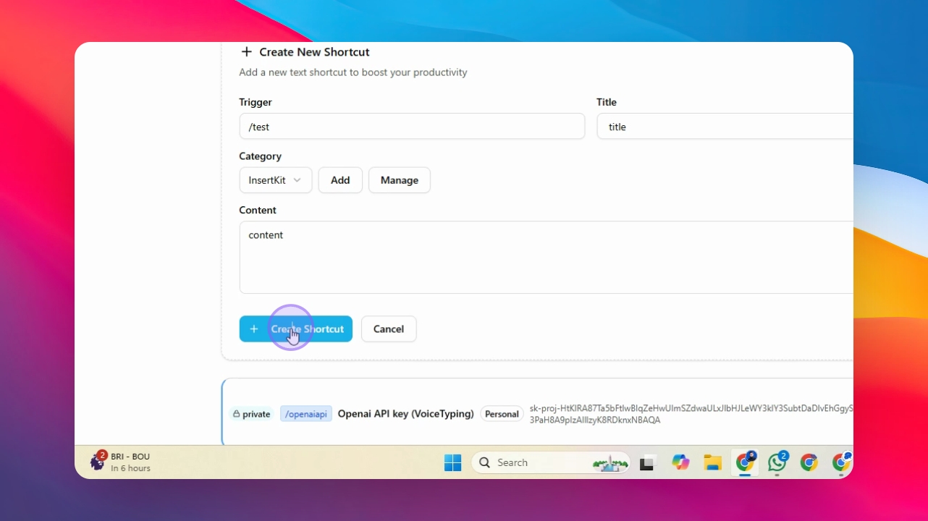928x521 pixels.
Task: Launch the Copilot taskbar icon
Action: tap(680, 462)
